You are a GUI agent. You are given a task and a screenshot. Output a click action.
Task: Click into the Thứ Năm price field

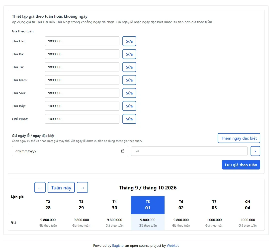[82, 80]
